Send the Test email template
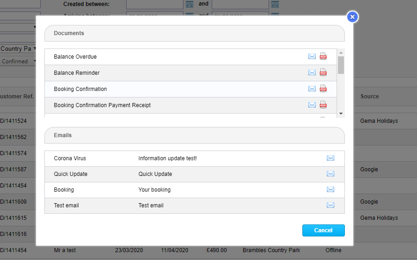 coord(331,206)
